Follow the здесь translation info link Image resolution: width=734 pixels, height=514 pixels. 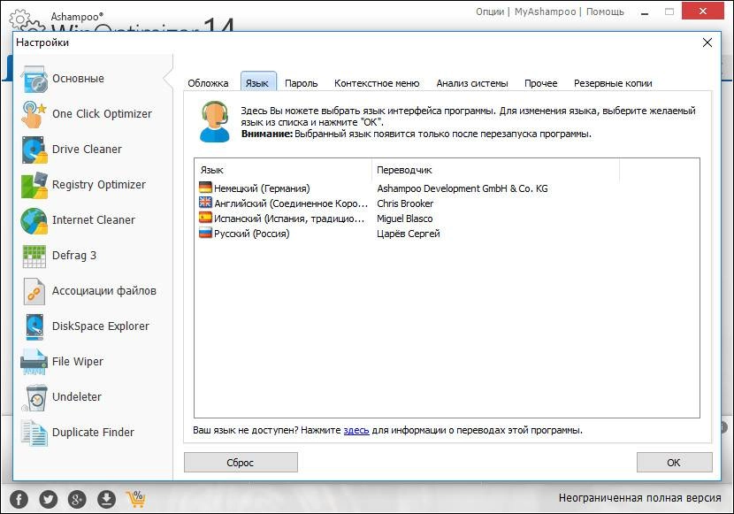(356, 430)
